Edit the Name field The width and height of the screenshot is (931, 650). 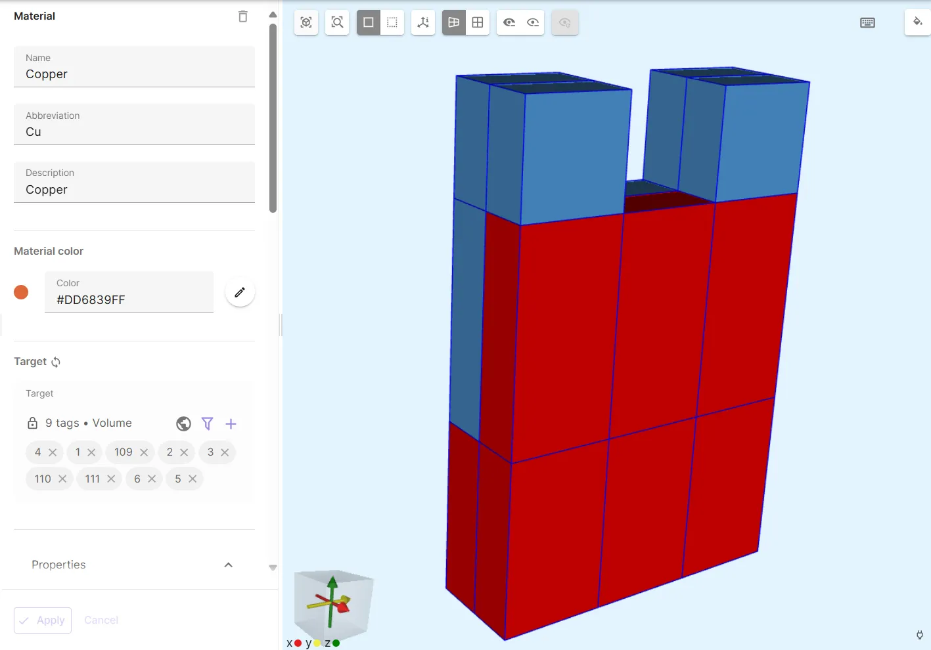(x=134, y=67)
